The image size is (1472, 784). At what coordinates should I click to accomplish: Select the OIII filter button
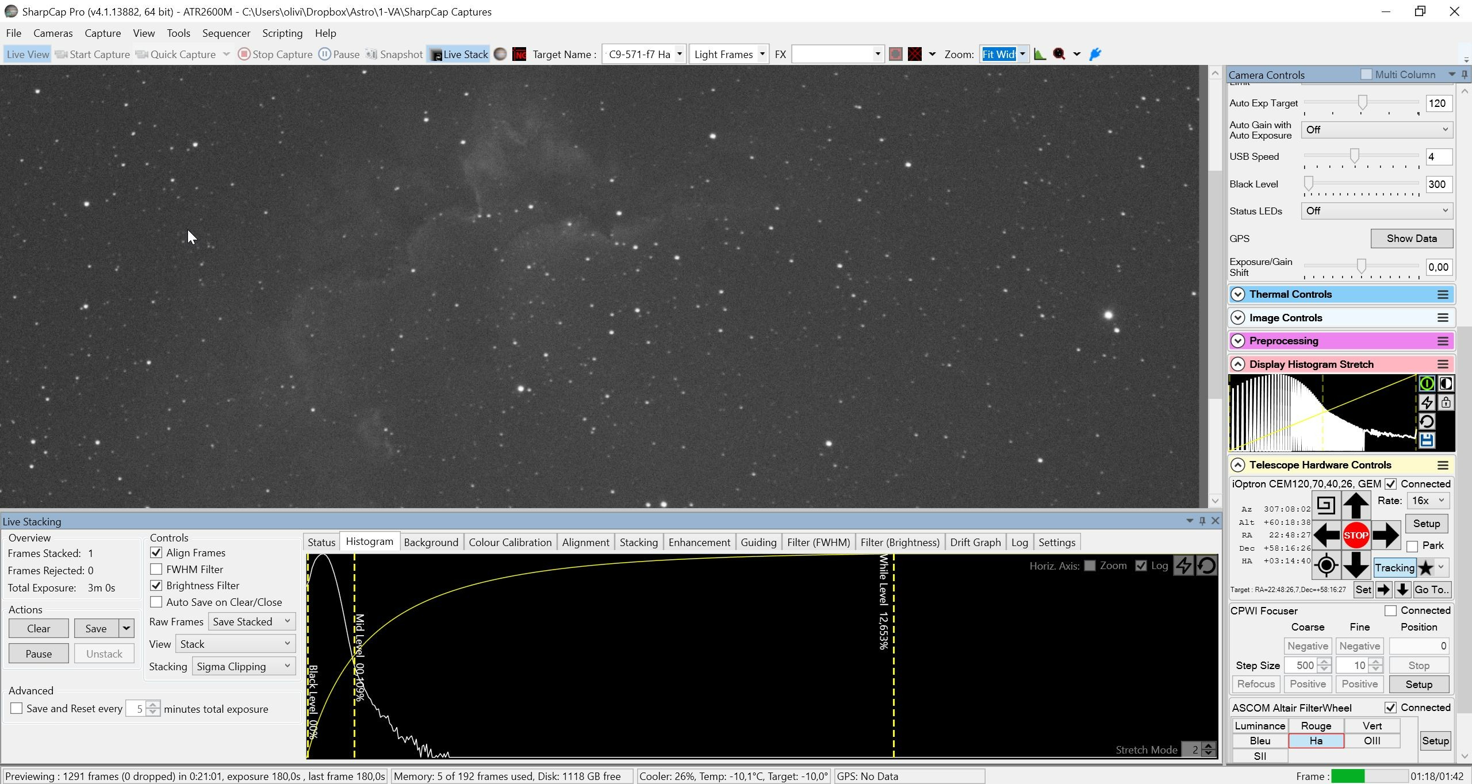click(x=1372, y=741)
